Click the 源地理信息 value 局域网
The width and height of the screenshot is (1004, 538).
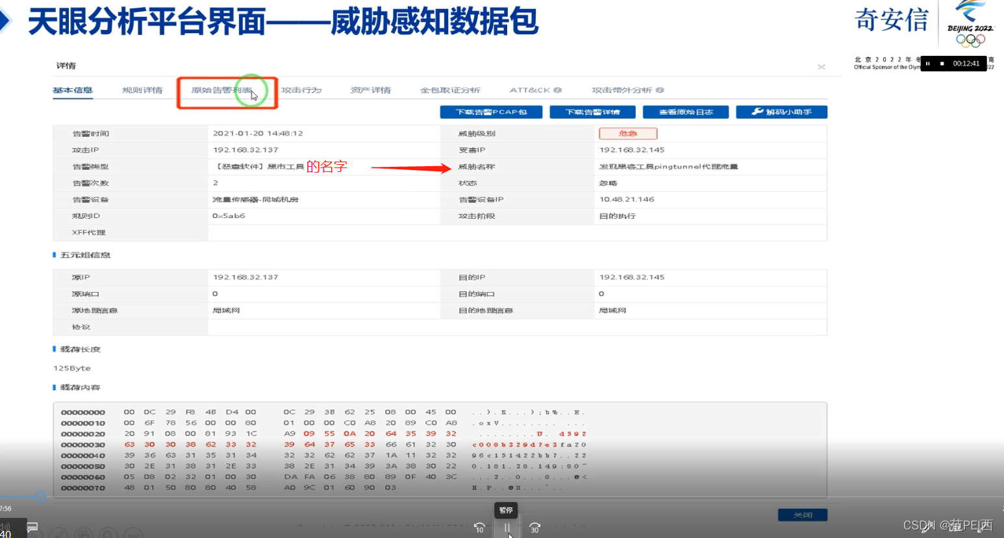pos(226,310)
